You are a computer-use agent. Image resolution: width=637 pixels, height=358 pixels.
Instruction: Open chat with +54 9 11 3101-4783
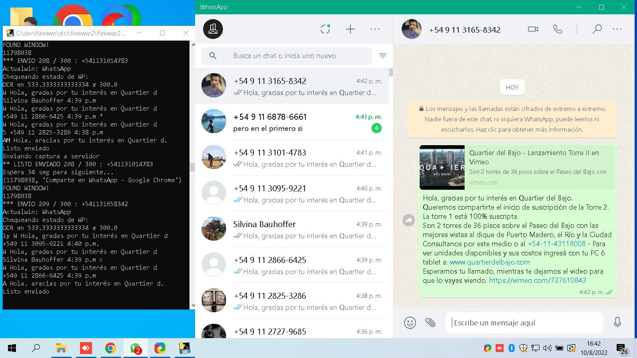pos(292,158)
